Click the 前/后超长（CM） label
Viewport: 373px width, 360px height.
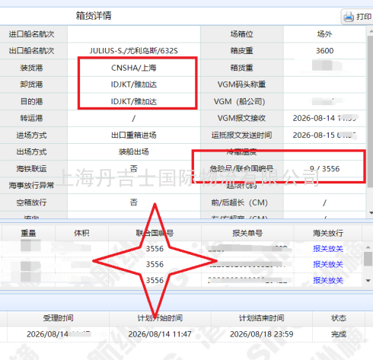[240, 202]
